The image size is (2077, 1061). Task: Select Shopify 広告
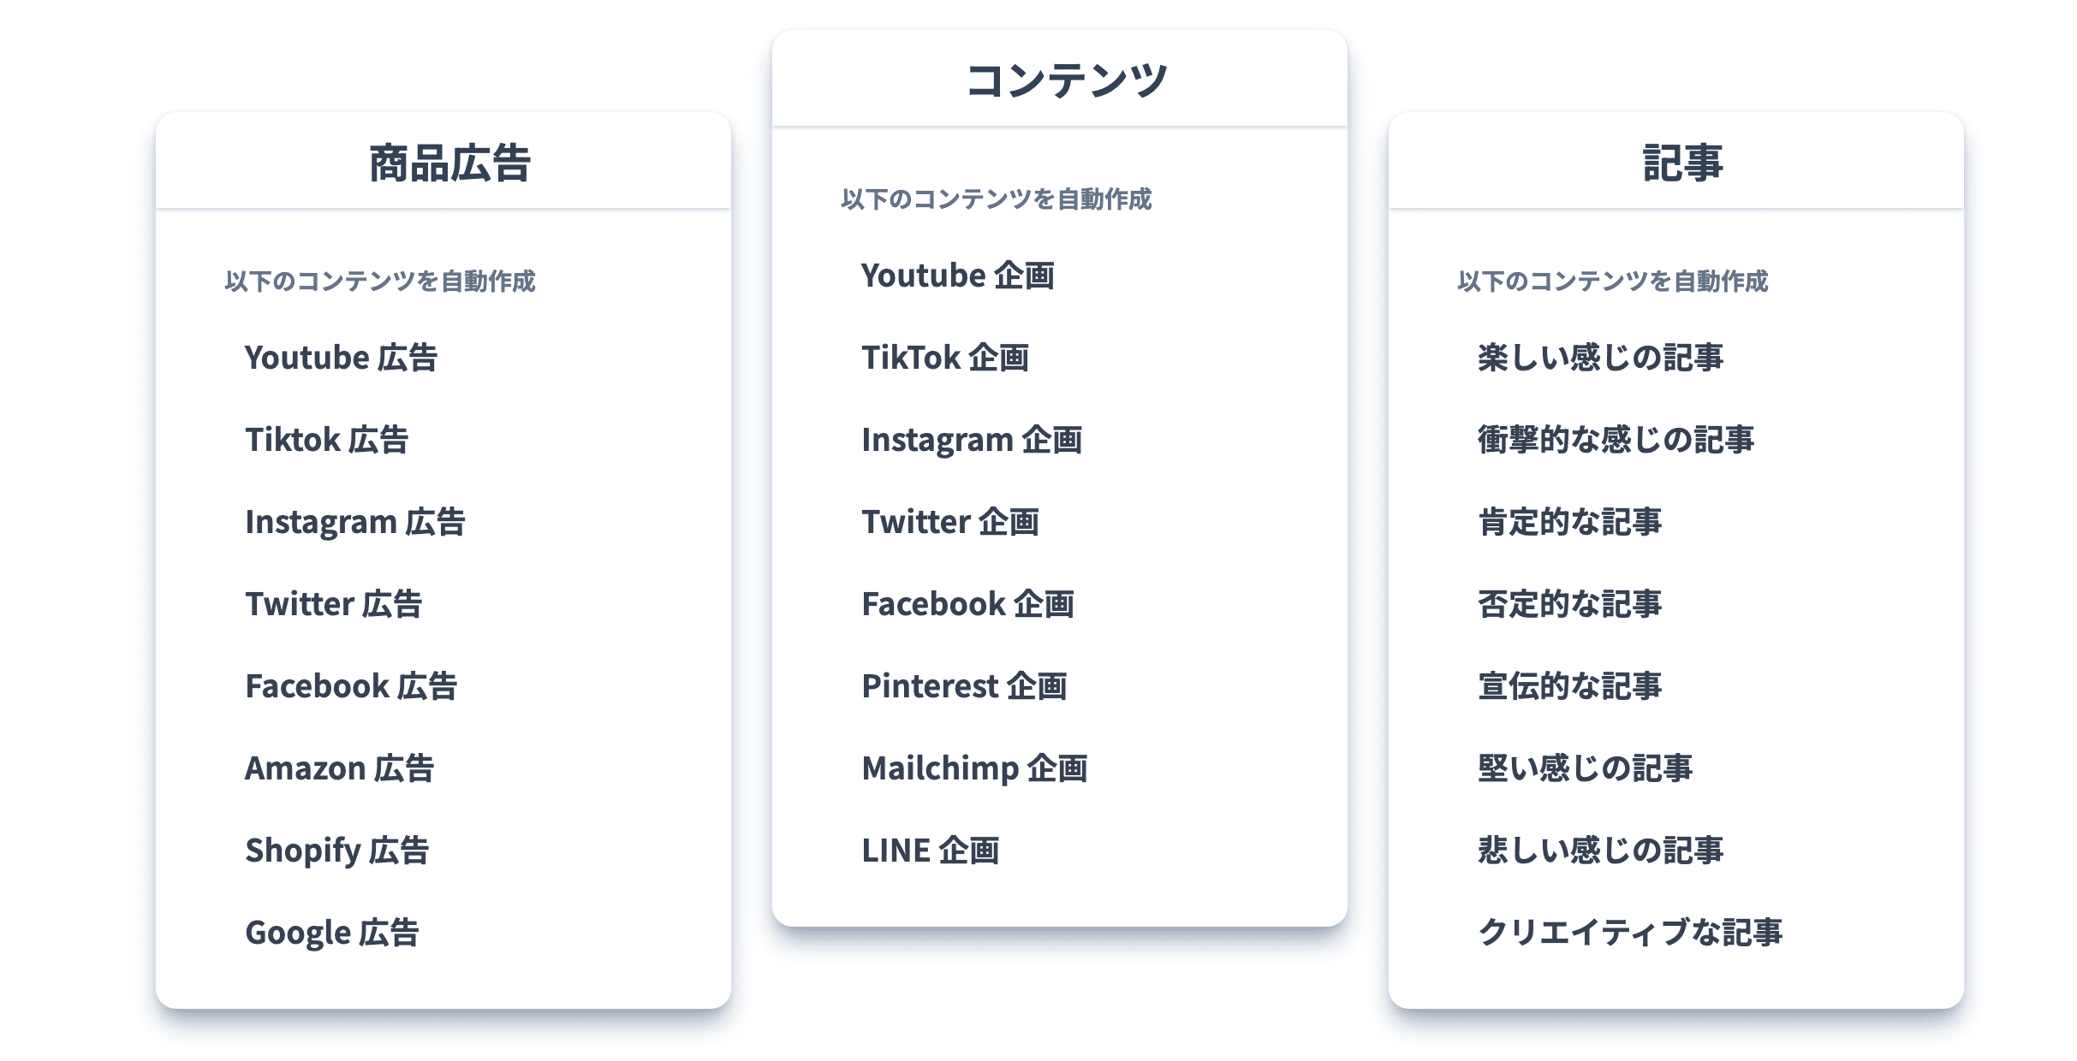(x=336, y=851)
